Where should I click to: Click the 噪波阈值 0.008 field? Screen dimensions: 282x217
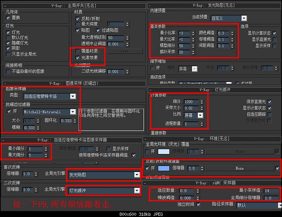[x=187, y=198]
